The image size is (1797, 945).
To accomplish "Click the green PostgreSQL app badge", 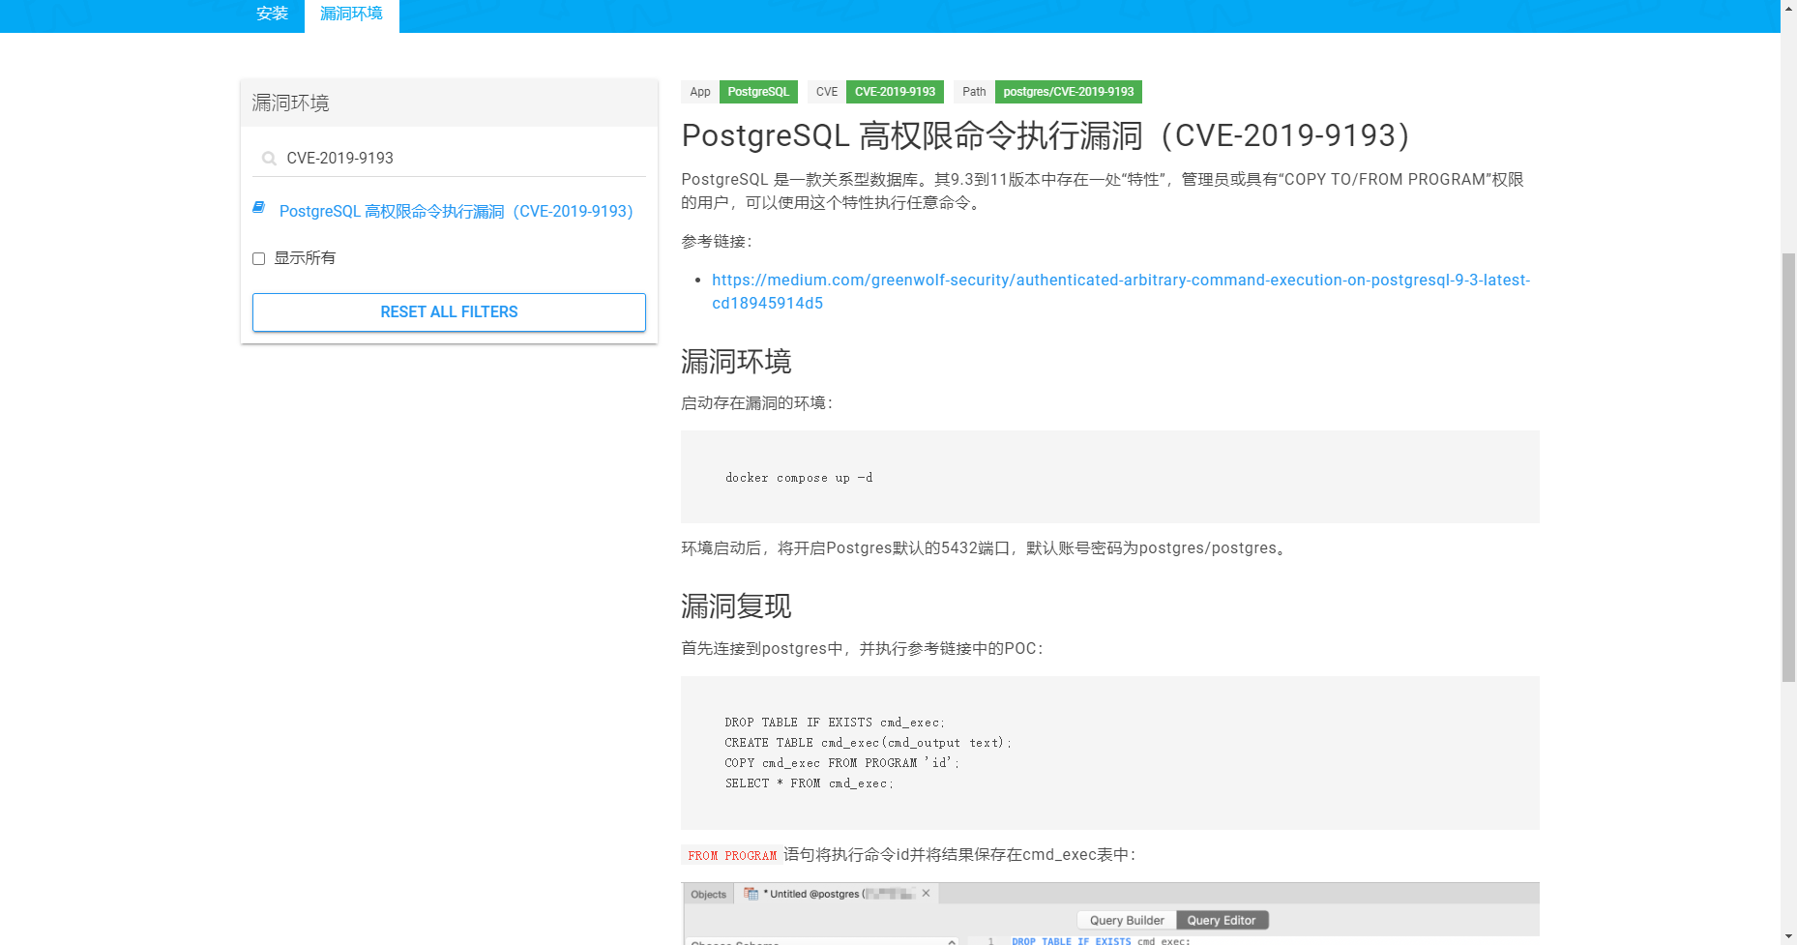I will click(758, 91).
